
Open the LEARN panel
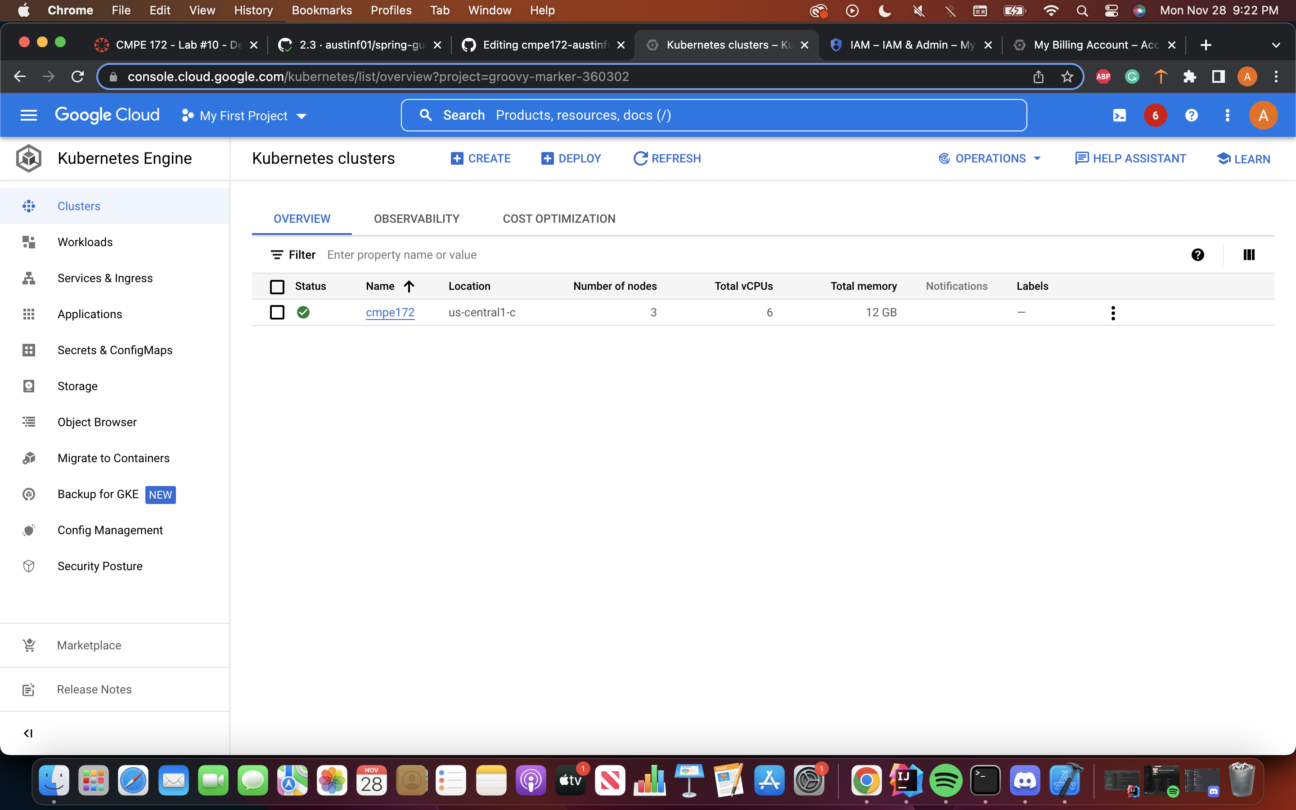pos(1243,159)
